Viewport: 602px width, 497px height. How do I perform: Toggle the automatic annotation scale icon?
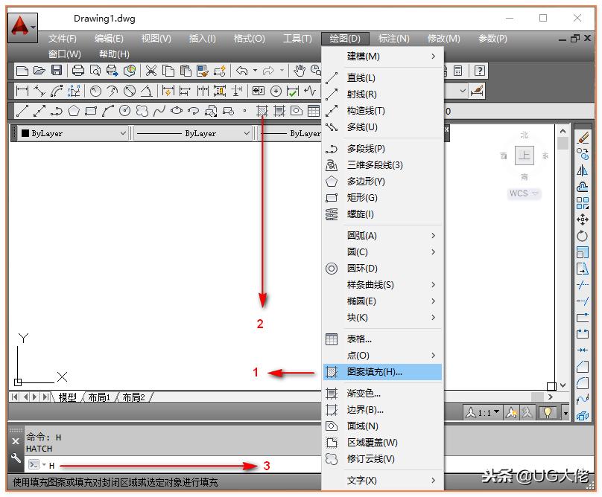point(527,411)
